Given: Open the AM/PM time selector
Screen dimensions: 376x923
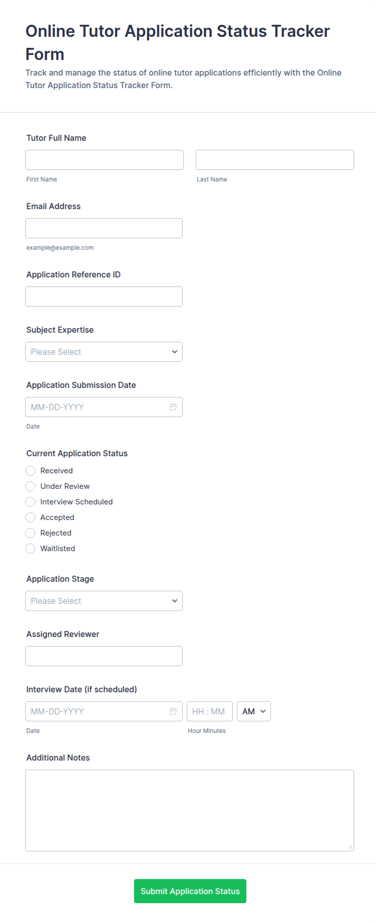Looking at the screenshot, I should pos(253,711).
